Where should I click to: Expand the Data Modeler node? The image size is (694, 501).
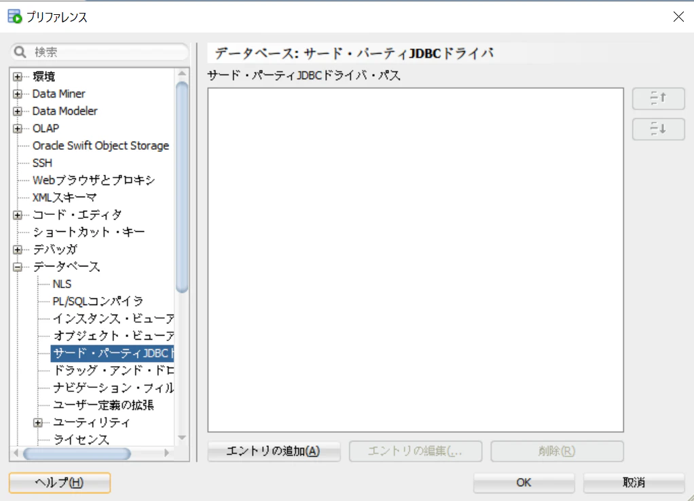(17, 111)
